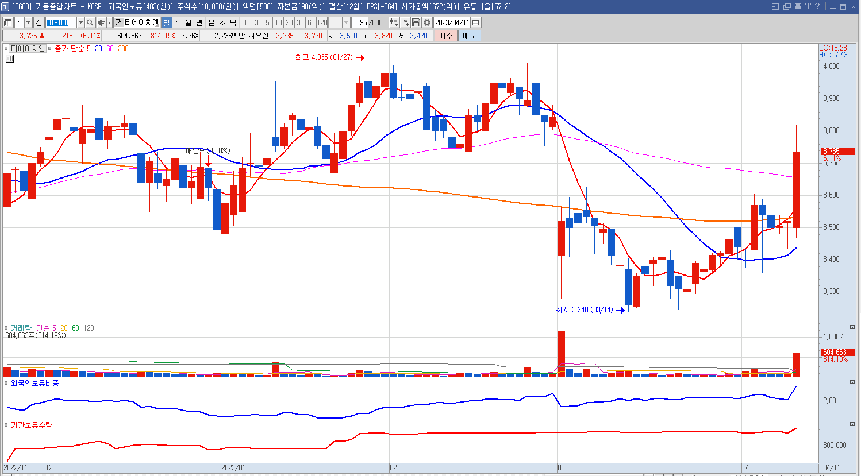Click the 티에이치엔 stock name field

click(141, 22)
